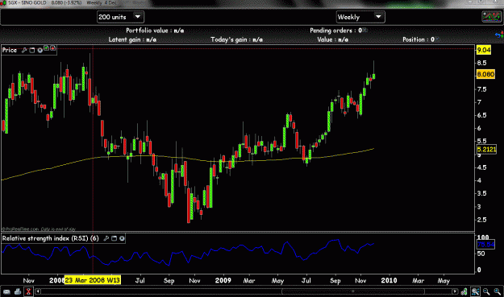This screenshot has width=504, height=297.
Task: Click the Price panel label
Action: pos(10,50)
